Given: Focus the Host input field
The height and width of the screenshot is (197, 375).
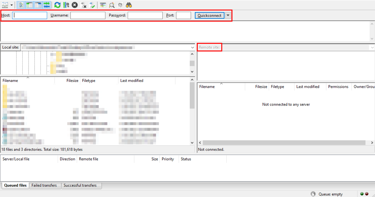Looking at the screenshot, I should [30, 15].
